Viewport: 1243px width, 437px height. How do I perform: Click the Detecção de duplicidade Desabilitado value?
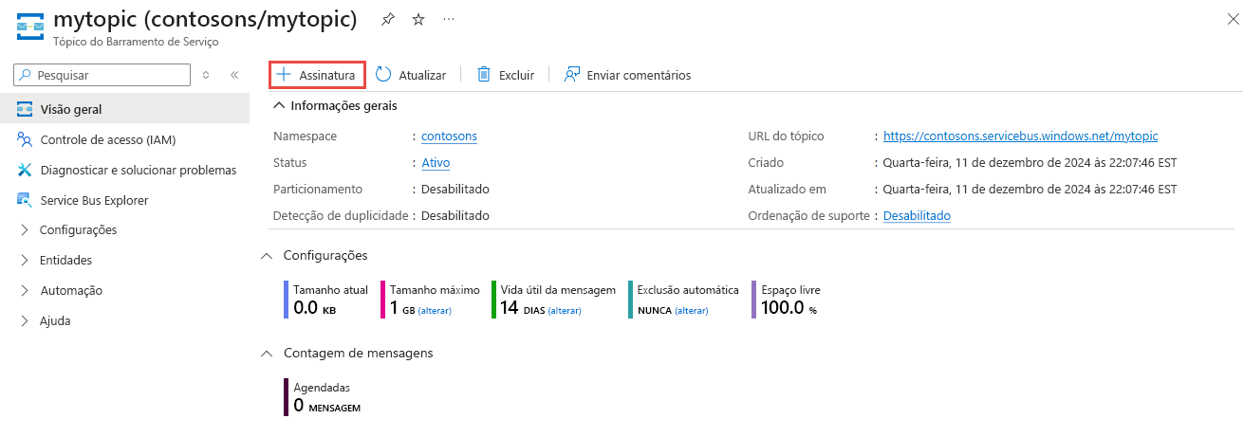point(455,215)
